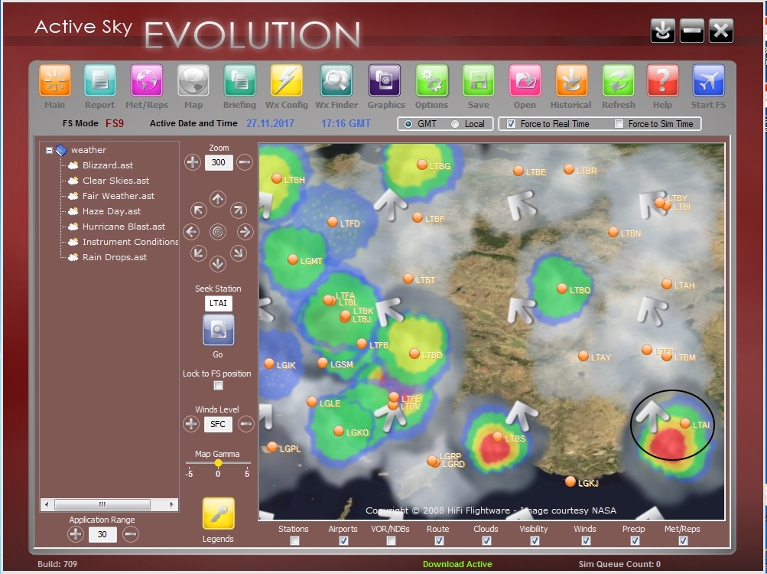This screenshot has height=574, width=767.
Task: Click the Seek Station input field
Action: 218,304
